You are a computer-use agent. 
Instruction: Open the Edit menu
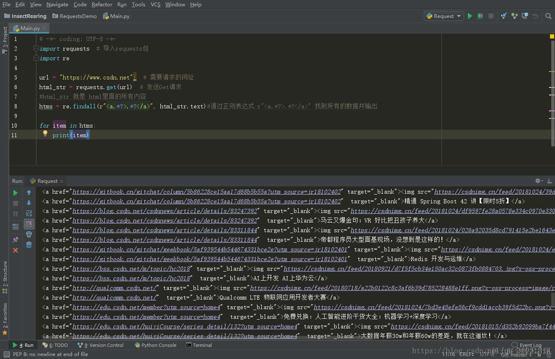click(x=20, y=5)
